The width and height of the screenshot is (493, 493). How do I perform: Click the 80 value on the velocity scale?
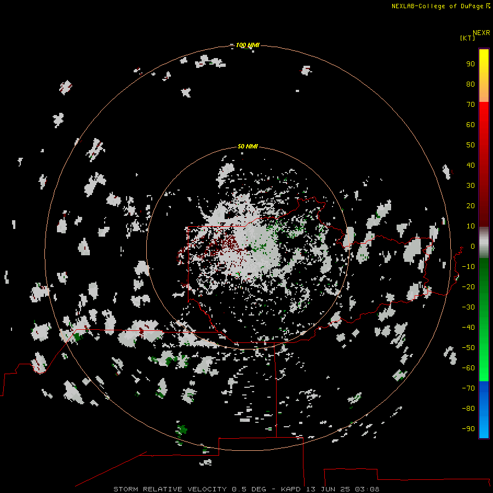tap(471, 84)
